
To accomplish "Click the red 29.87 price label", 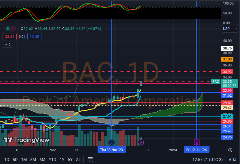I will (x=227, y=103).
